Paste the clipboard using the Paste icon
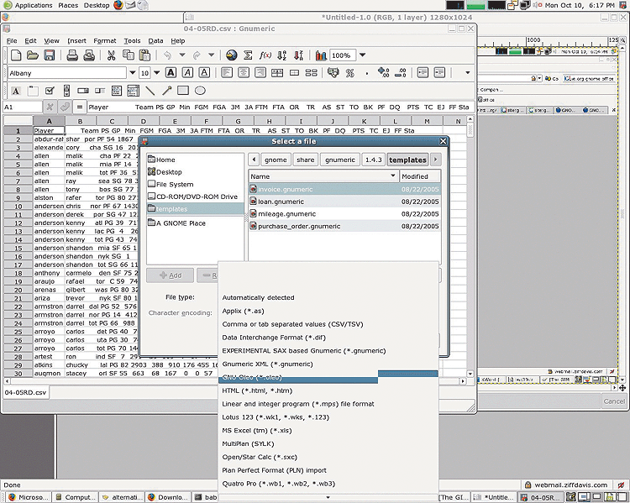This screenshot has height=503, width=630. [144, 55]
